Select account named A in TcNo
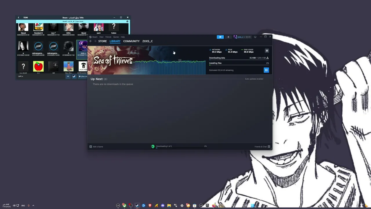Screen dimensions: 371x209 pos(68,48)
